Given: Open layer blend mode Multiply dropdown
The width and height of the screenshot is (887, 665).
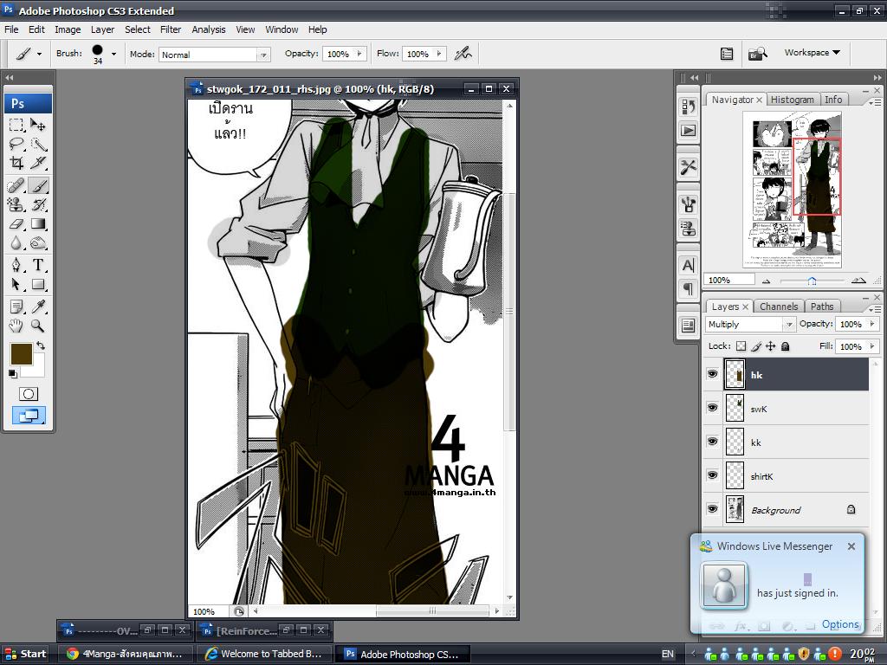Looking at the screenshot, I should [789, 324].
